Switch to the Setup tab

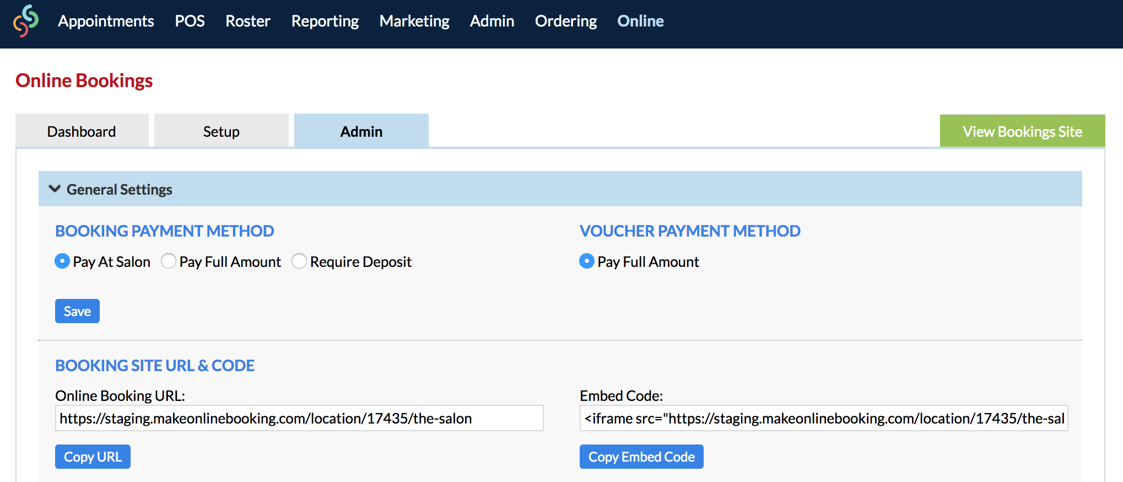[x=221, y=131]
